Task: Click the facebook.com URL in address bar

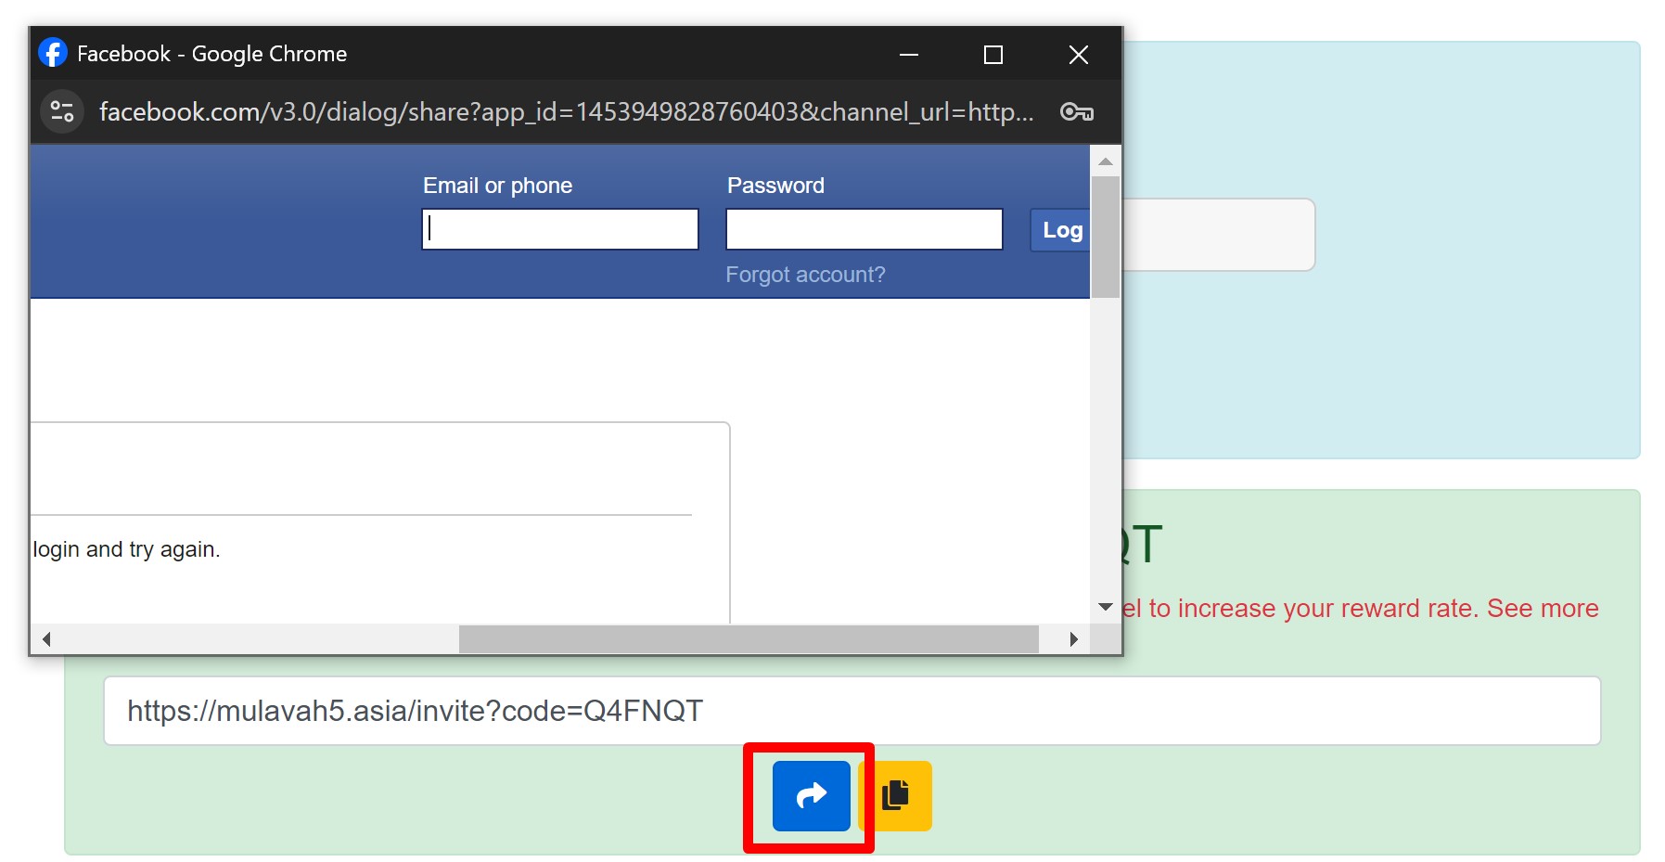Action: [566, 112]
